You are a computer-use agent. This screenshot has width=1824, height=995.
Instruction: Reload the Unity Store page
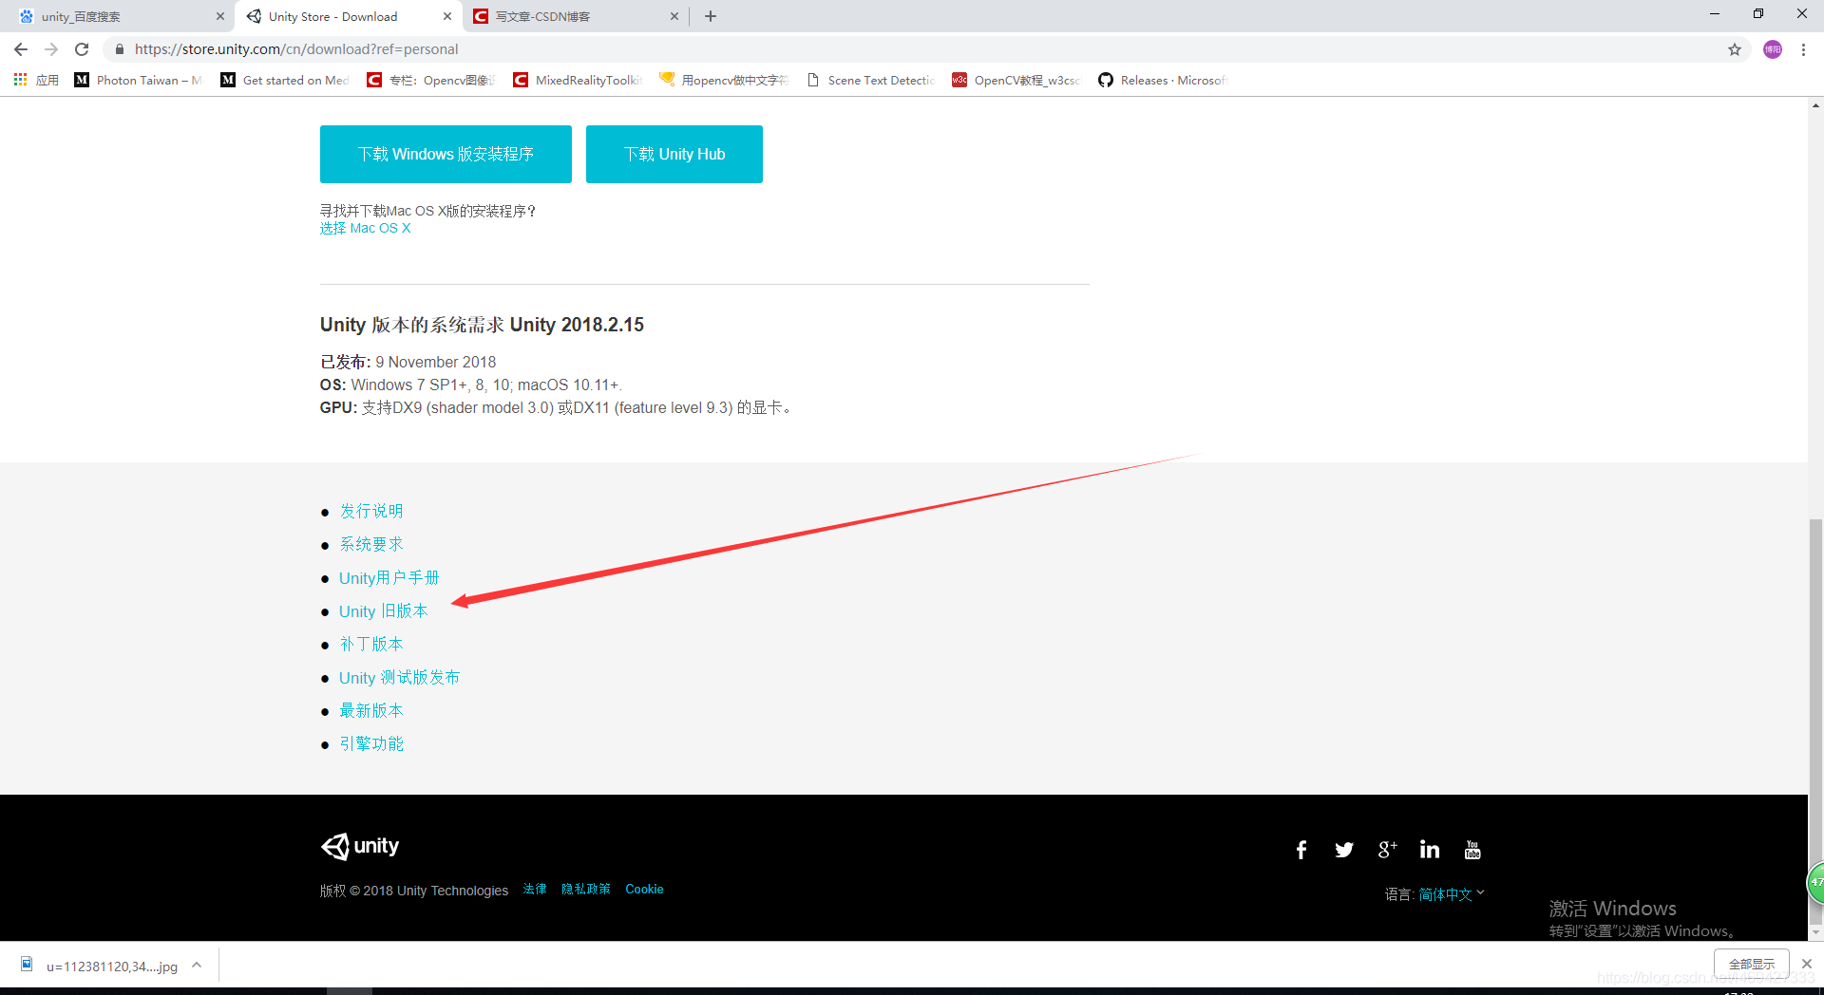point(82,49)
